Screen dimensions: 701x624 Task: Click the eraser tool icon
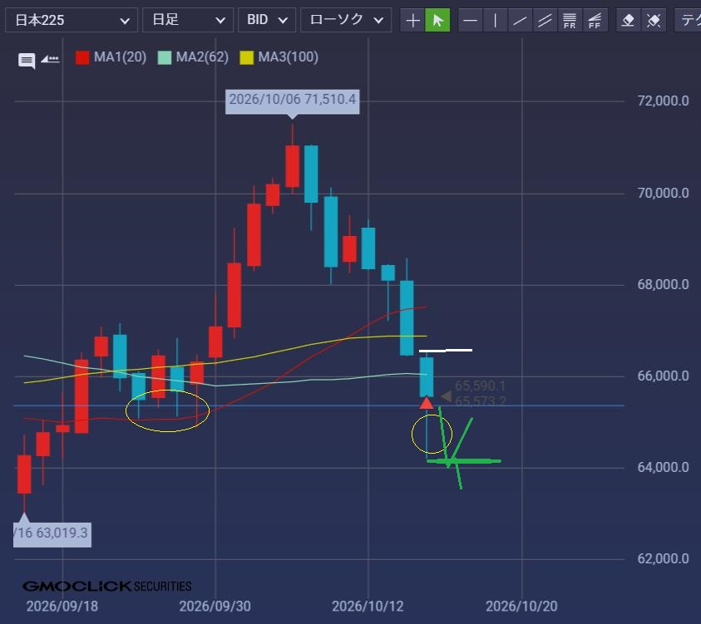click(628, 21)
